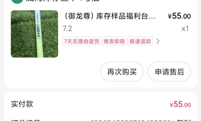
Task: Tap the green shop avatar icon
Action: 17,2
